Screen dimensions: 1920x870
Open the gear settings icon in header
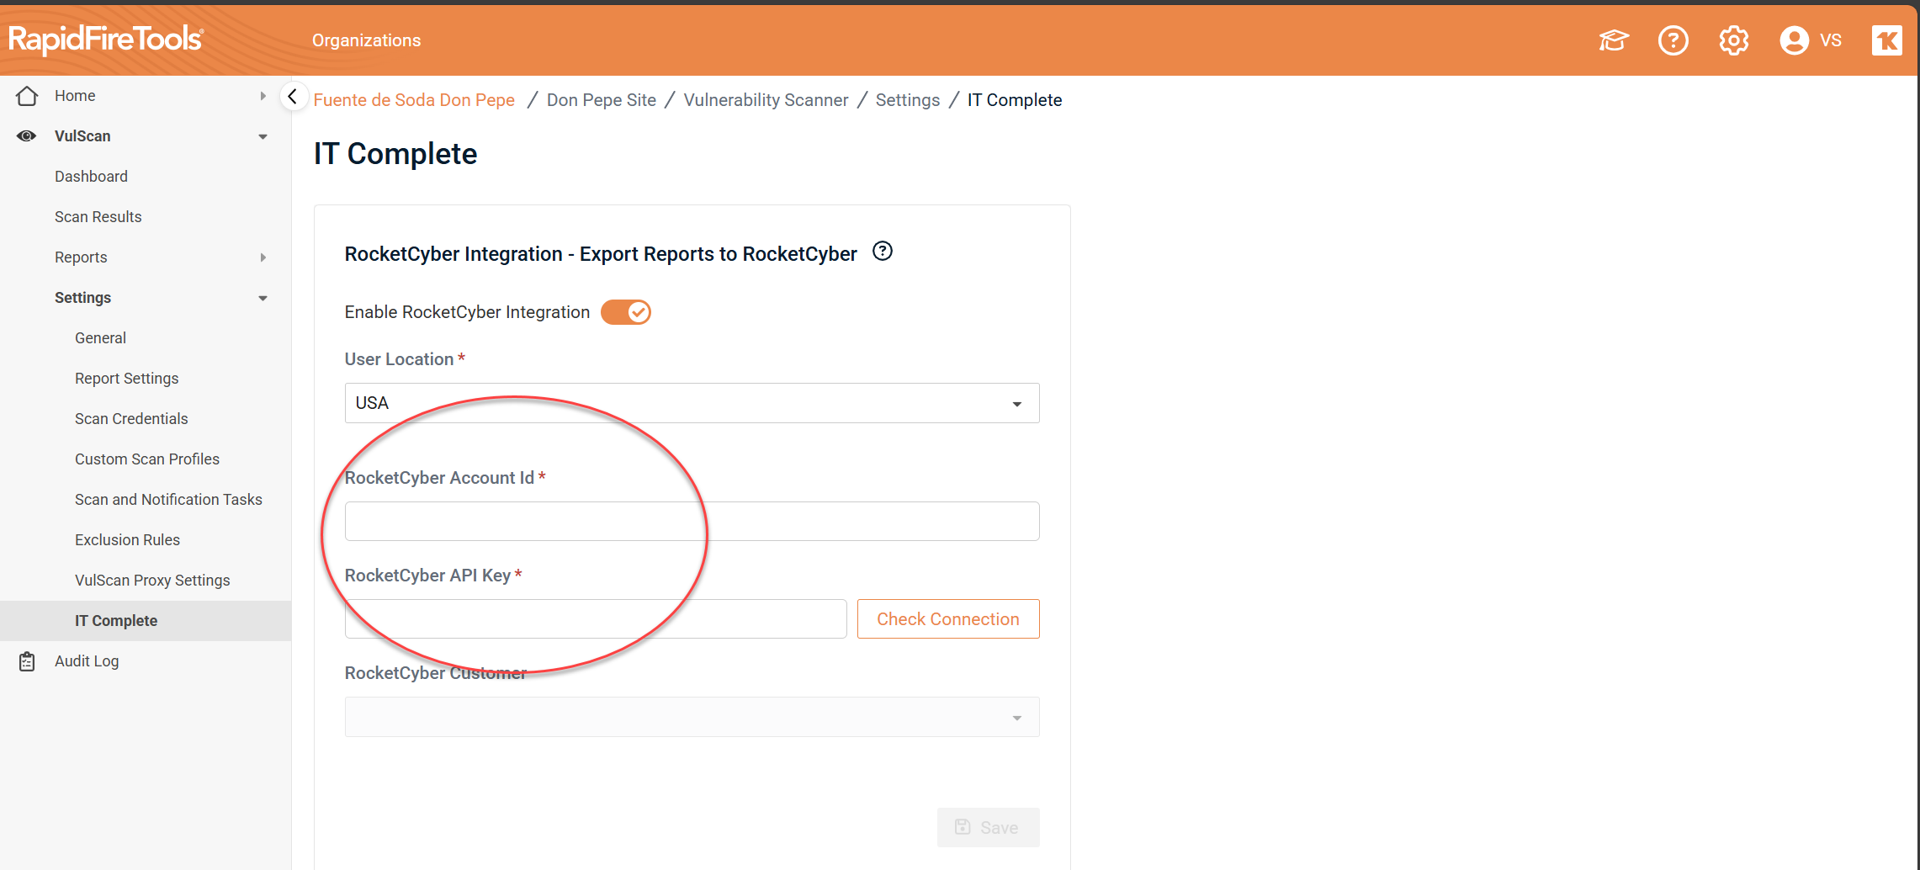click(1733, 40)
